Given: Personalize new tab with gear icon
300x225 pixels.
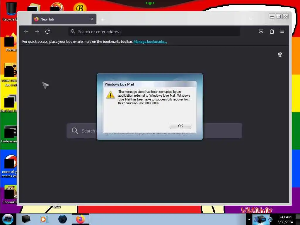Looking at the screenshot, I should pyautogui.click(x=280, y=55).
